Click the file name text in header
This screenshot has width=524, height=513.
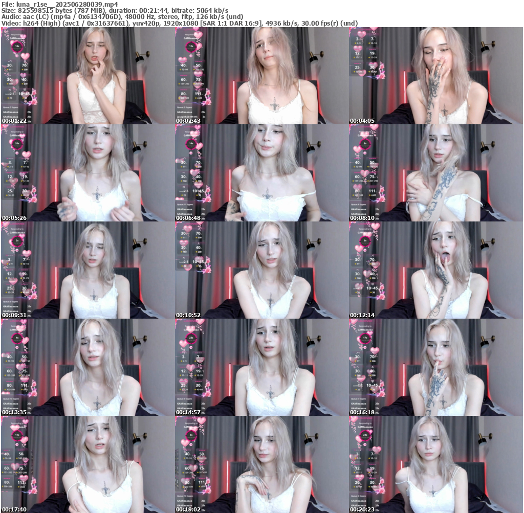pos(59,4)
